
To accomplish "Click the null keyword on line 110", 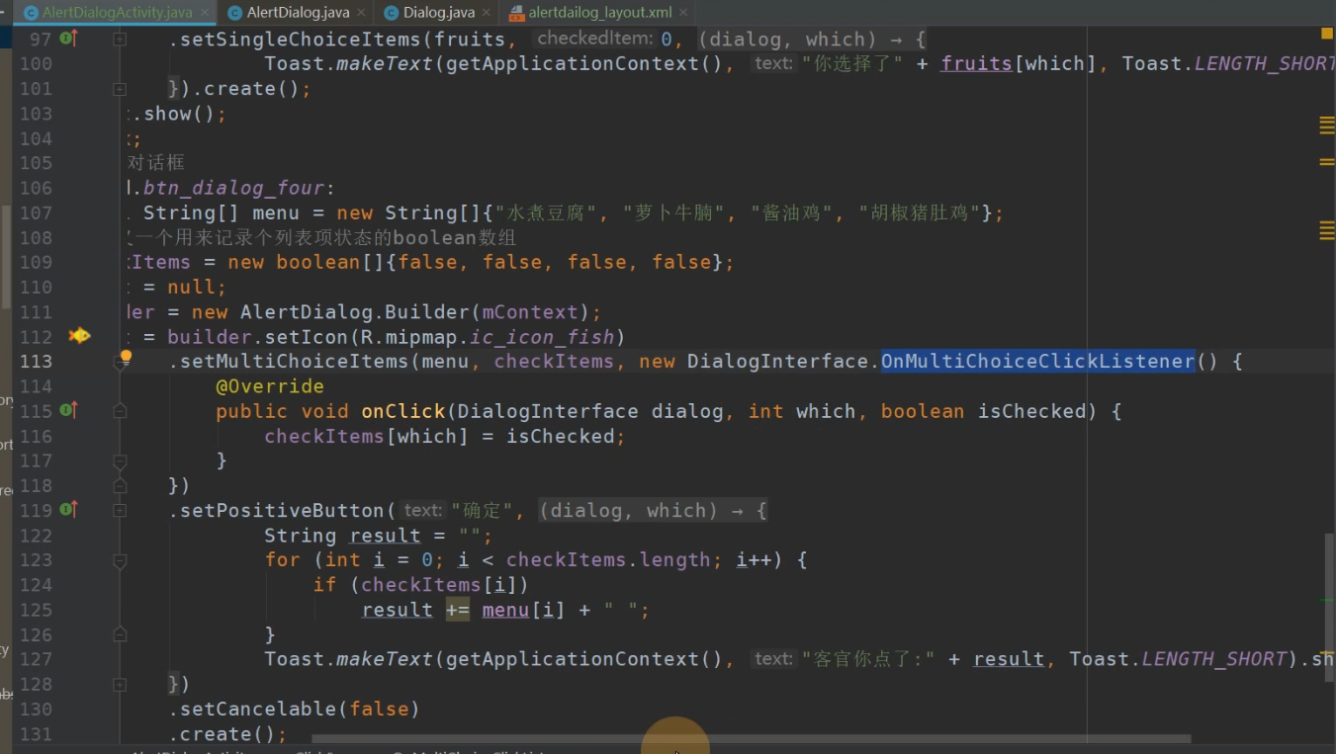I will [192, 288].
